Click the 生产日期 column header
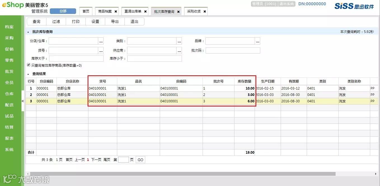The width and height of the screenshot is (380, 186). [268, 81]
